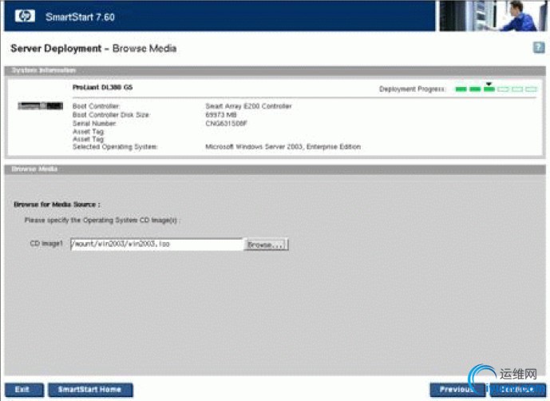The height and width of the screenshot is (401, 550).
Task: Open the help question mark icon
Action: (x=539, y=47)
